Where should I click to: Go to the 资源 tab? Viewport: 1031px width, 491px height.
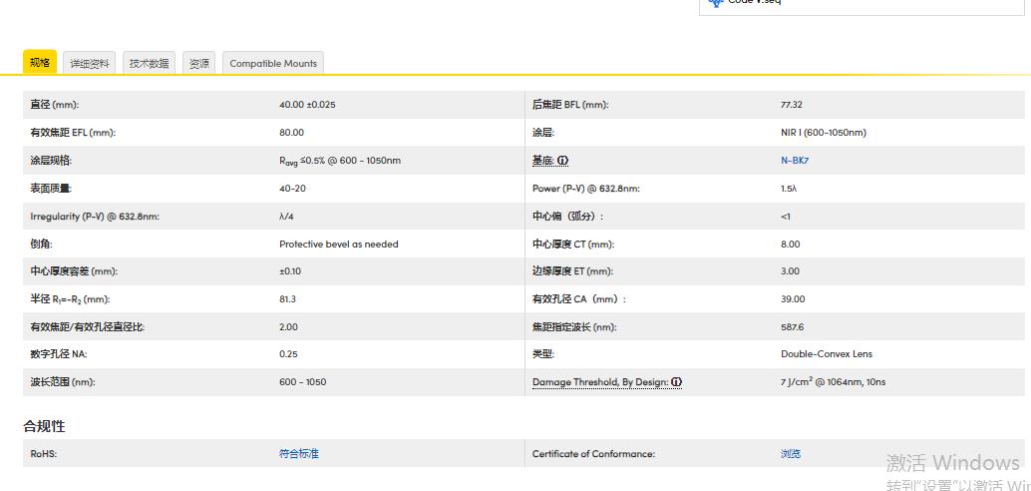click(x=199, y=63)
